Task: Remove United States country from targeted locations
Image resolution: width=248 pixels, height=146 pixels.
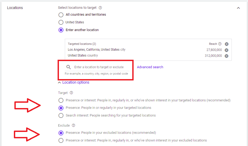Action: pyautogui.click(x=227, y=56)
